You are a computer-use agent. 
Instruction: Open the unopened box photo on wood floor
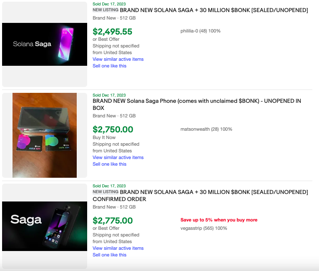point(45,135)
